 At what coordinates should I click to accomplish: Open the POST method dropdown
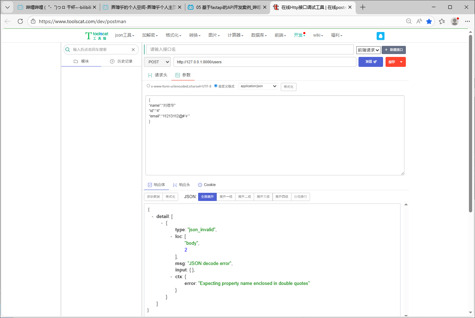(x=158, y=62)
